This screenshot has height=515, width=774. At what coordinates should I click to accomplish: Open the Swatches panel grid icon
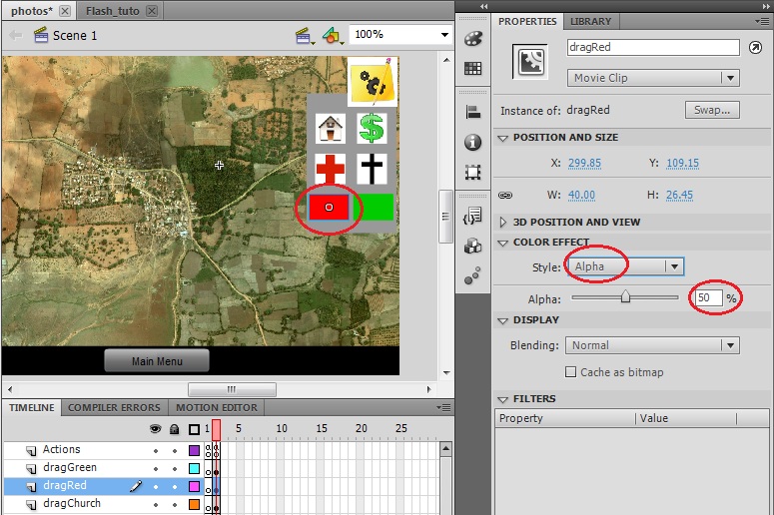[x=473, y=69]
